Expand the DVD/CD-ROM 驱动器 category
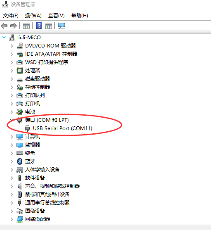This screenshot has height=230, width=211. click(x=12, y=46)
